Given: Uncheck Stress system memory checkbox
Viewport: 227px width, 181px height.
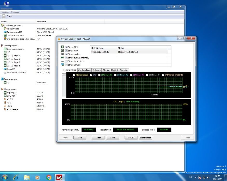Looking at the screenshot, I should (66, 58).
